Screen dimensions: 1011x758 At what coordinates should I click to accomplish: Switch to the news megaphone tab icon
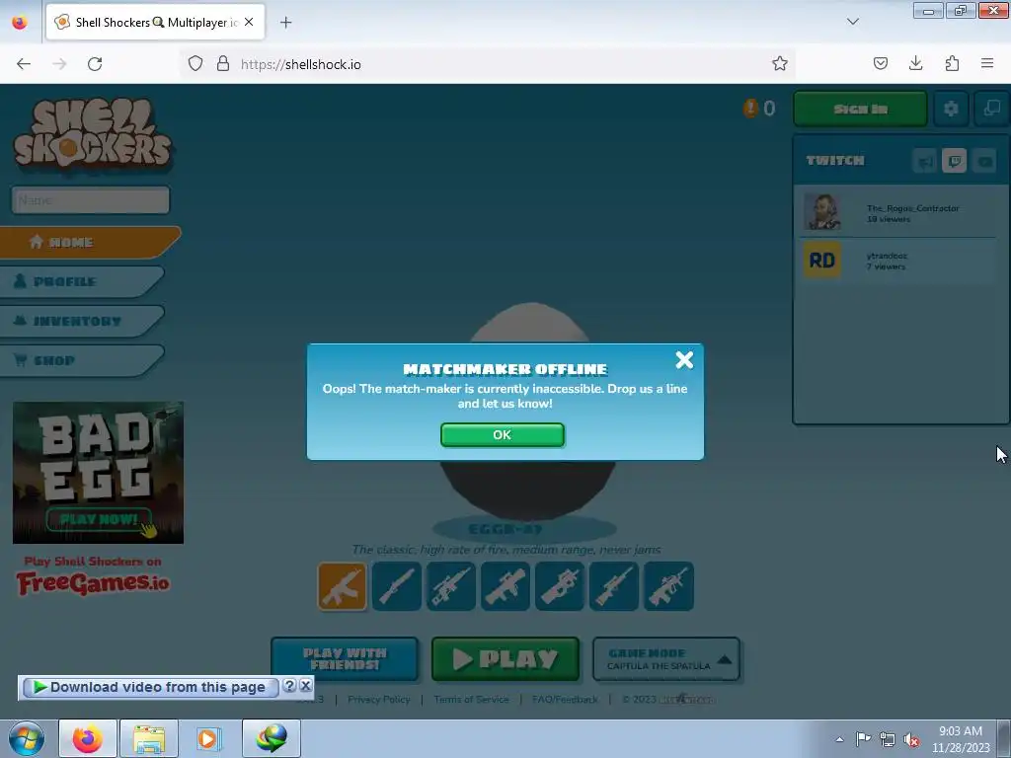coord(924,161)
